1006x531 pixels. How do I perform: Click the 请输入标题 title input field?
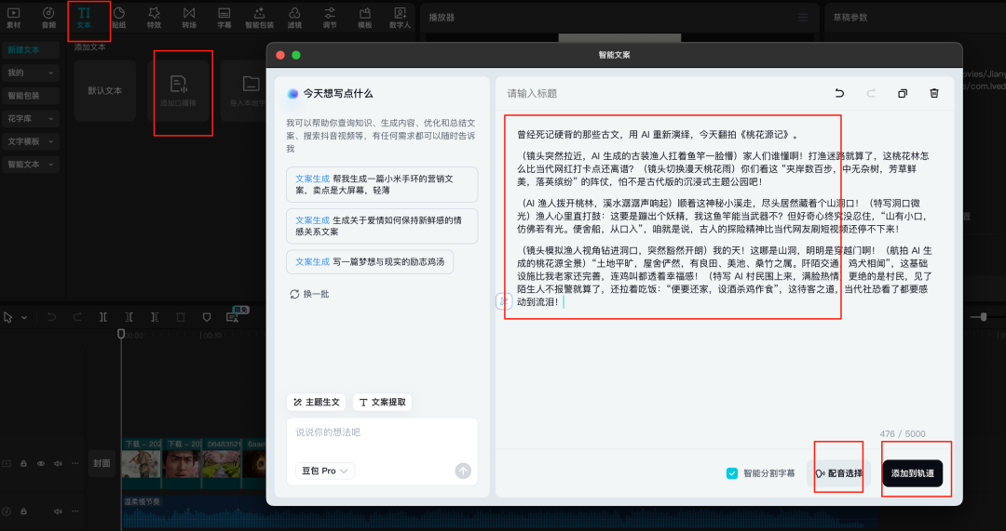(x=652, y=94)
